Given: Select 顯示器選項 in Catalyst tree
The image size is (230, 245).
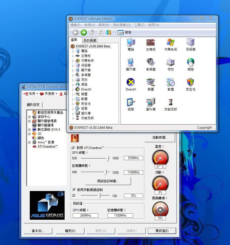Looking at the screenshot, I should coord(45,125).
